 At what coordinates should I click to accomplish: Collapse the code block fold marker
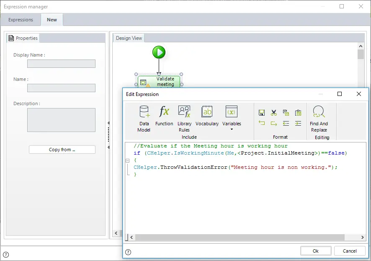click(128, 160)
